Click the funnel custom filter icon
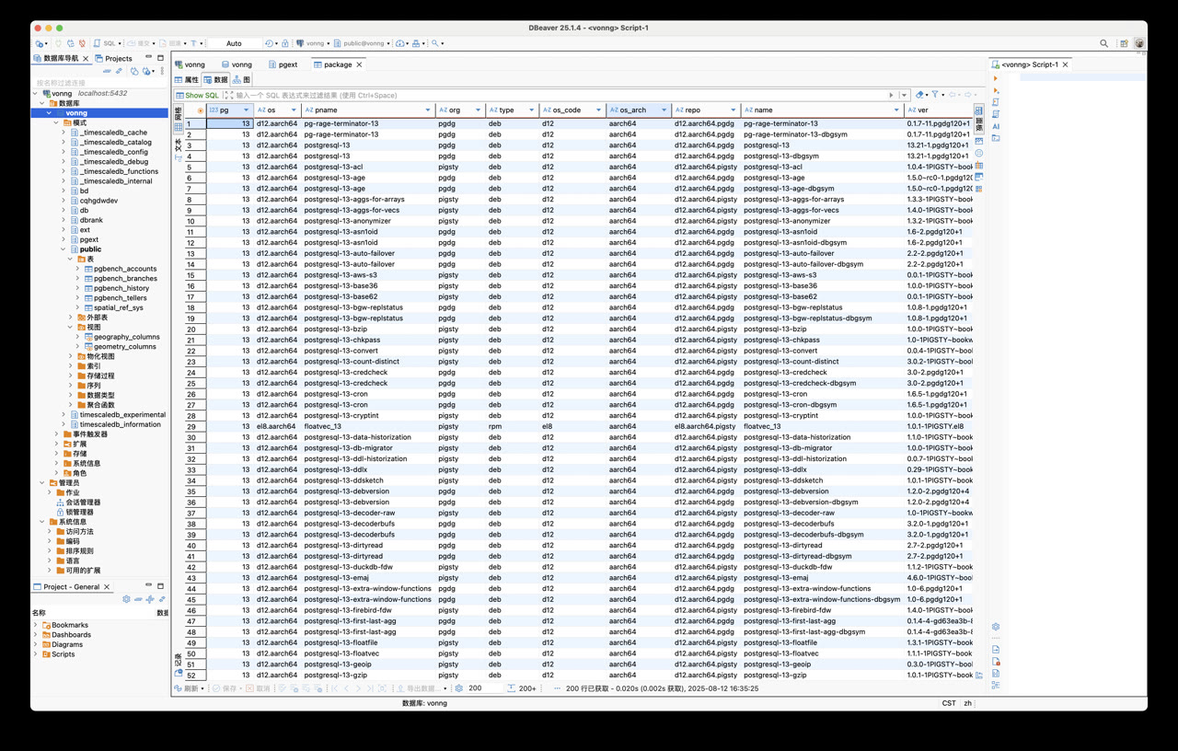This screenshot has height=751, width=1178. [x=936, y=95]
